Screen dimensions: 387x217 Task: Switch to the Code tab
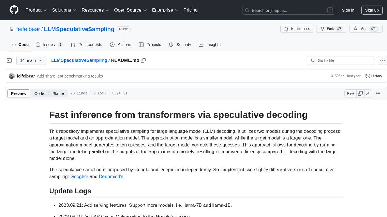[x=20, y=45]
